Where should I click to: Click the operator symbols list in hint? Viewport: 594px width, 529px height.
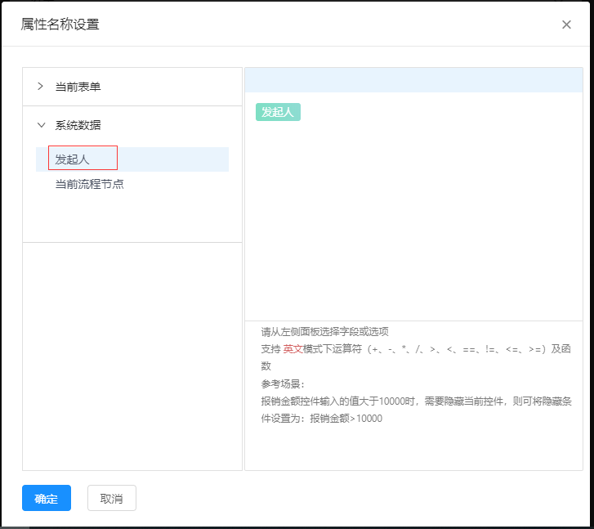click(456, 349)
